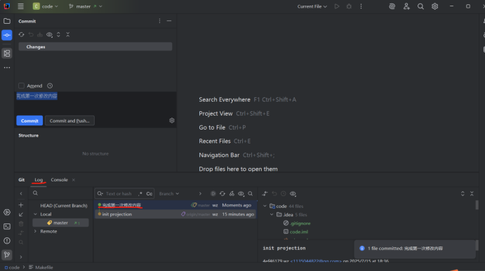
Task: Click the Commit button
Action: [x=29, y=120]
